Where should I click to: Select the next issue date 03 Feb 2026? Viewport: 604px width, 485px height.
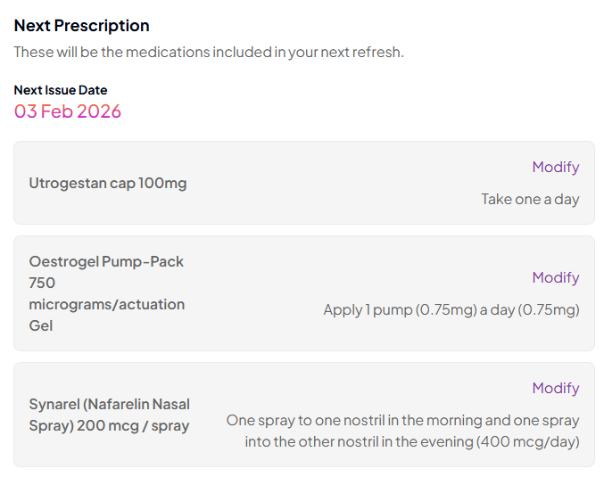(x=68, y=111)
